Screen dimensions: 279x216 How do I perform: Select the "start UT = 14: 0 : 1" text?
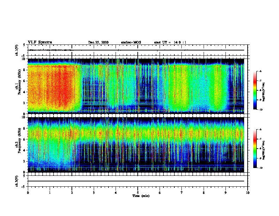[x=170, y=42]
